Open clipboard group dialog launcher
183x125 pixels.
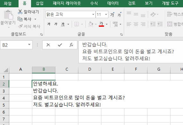[41, 34]
